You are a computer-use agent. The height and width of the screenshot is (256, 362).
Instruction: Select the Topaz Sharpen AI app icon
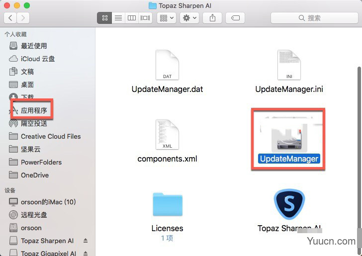[x=289, y=204]
